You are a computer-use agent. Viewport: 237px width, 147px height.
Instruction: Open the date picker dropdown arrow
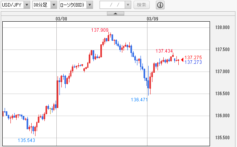(x=128, y=5)
